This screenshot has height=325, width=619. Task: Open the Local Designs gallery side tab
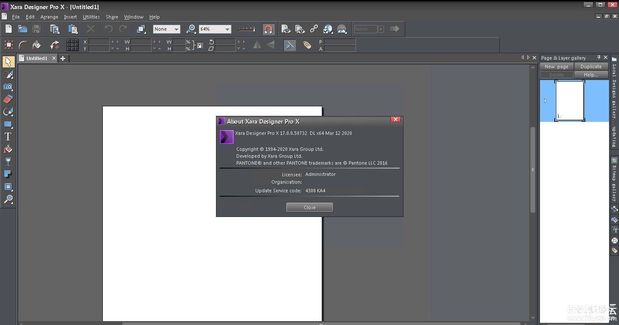click(x=614, y=102)
